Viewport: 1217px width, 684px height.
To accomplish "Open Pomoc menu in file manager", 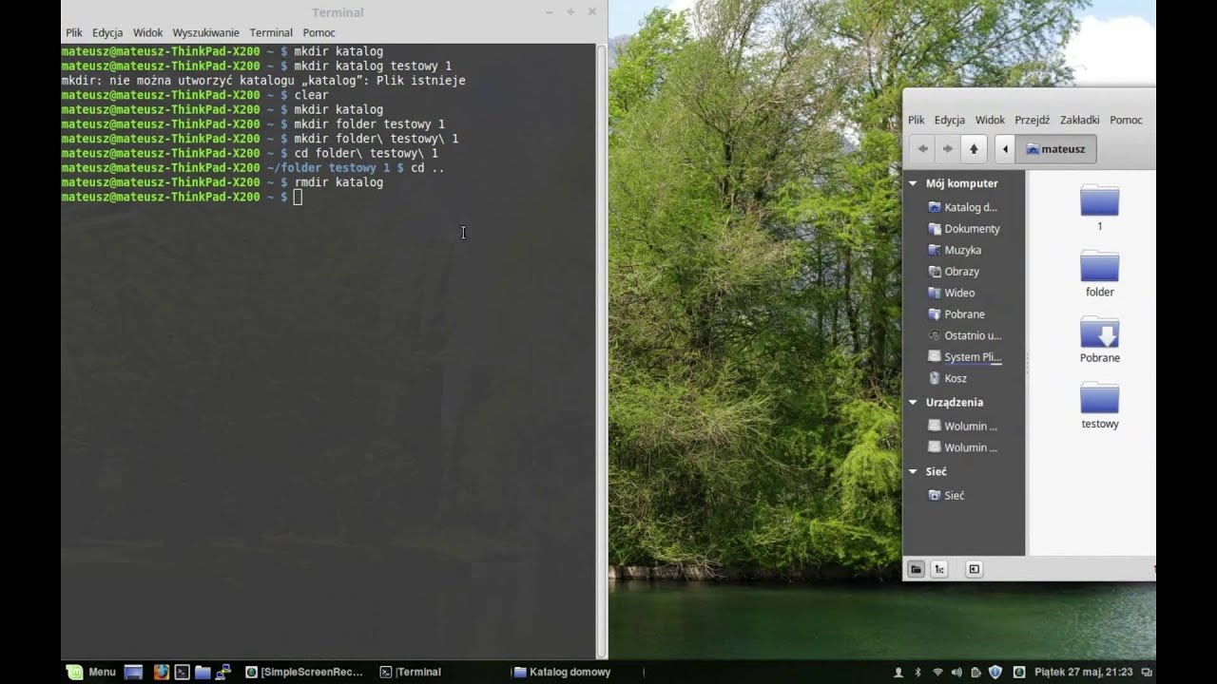I will pyautogui.click(x=1127, y=120).
